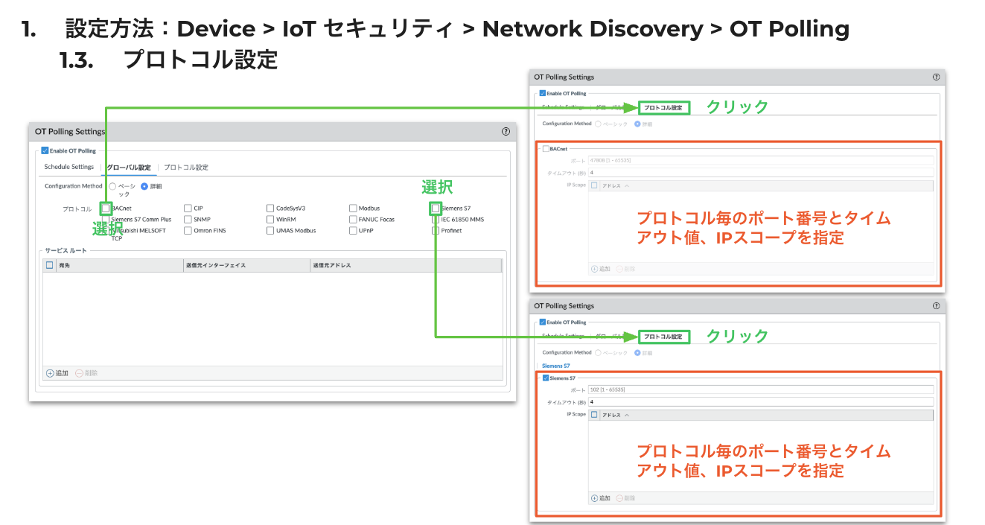Image resolution: width=985 pixels, height=525 pixels.
Task: Enable the Siemens S7 Comm Plus checkbox
Action: 106,220
